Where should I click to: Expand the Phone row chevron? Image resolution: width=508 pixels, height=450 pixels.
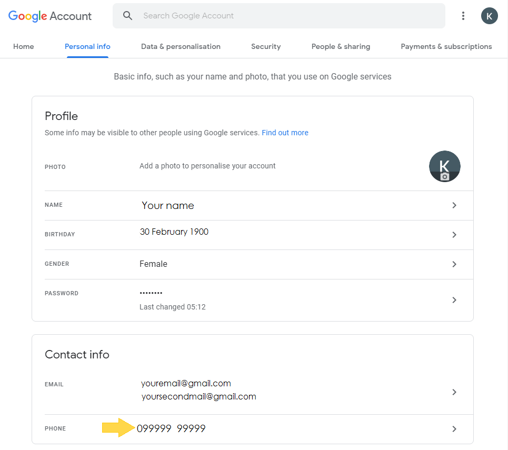click(454, 428)
